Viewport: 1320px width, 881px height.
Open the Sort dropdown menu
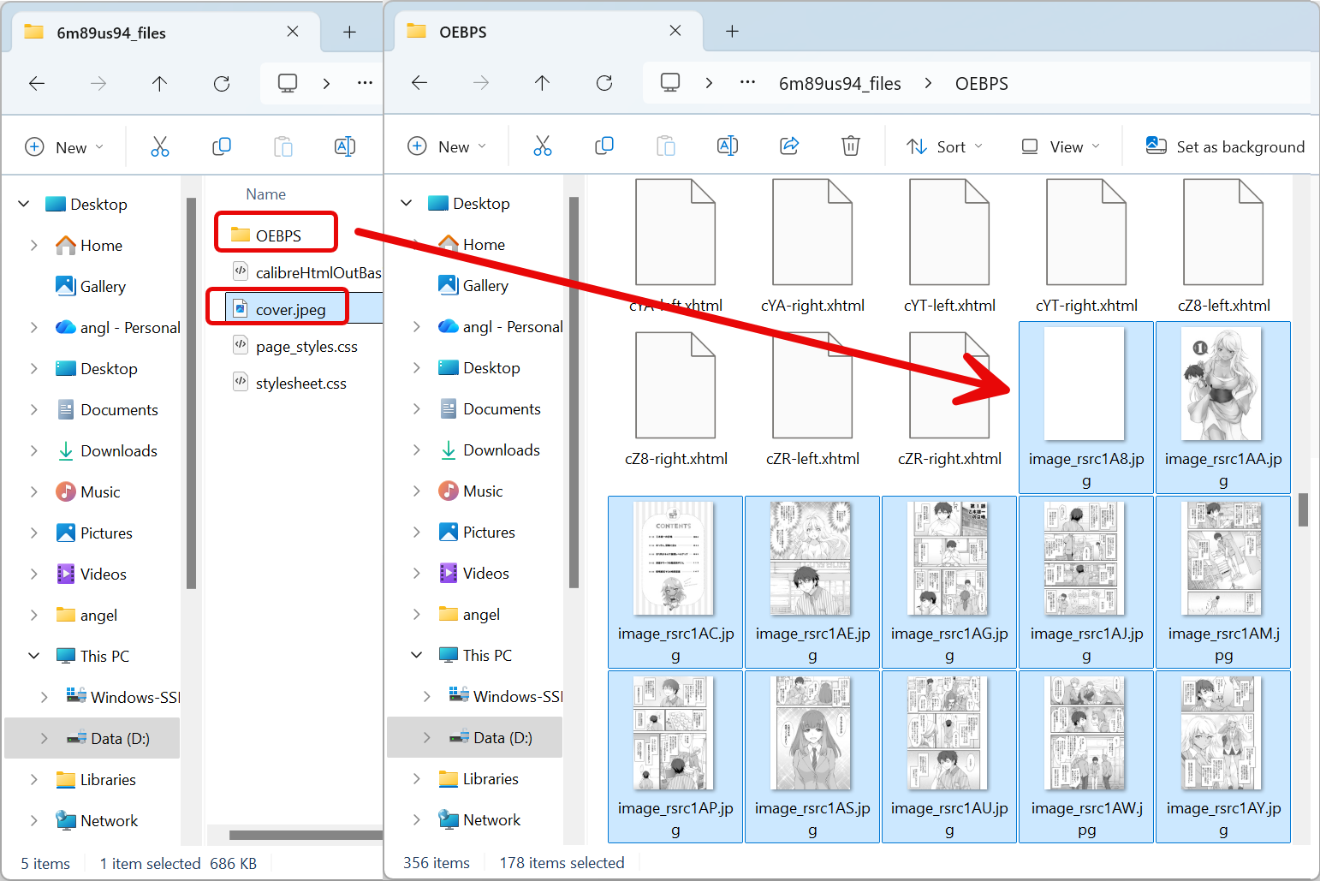click(944, 147)
